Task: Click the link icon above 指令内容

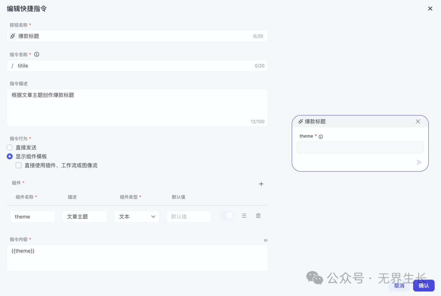Action: point(265,240)
